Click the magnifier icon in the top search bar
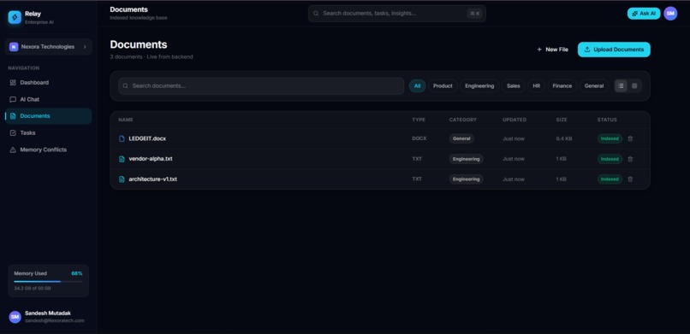 (x=316, y=14)
